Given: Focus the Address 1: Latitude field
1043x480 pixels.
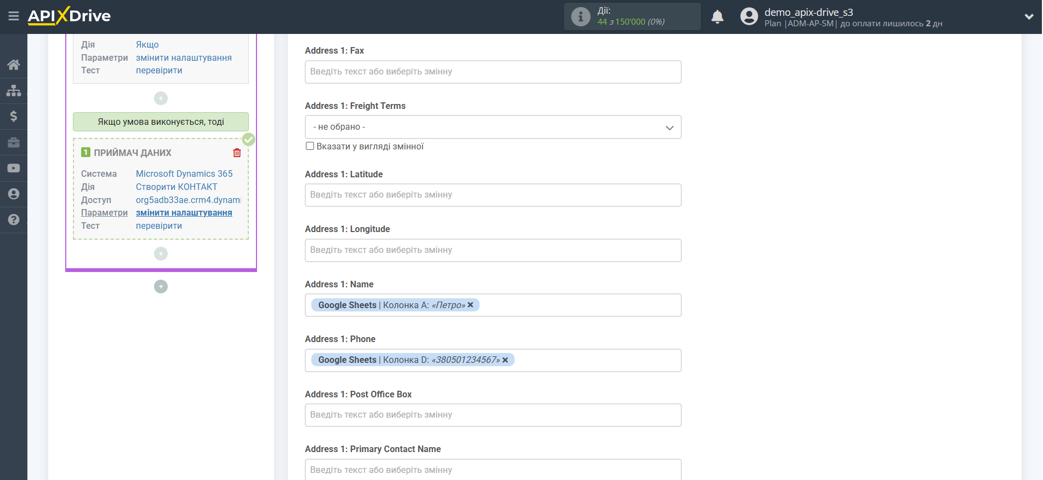Looking at the screenshot, I should pyautogui.click(x=493, y=195).
